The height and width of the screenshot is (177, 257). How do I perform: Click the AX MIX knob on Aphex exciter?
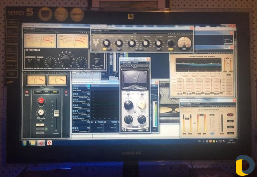pyautogui.click(x=66, y=59)
